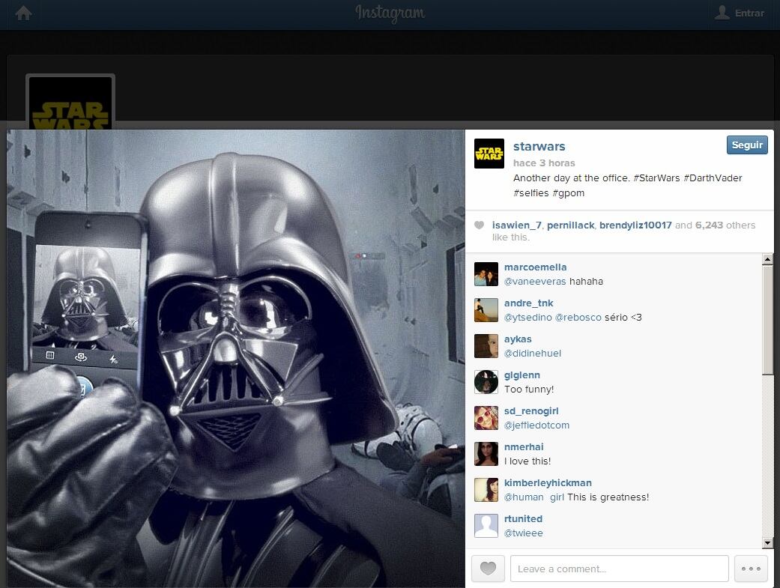Open sd_renogirl's avatar
780x588 pixels.
pyautogui.click(x=486, y=418)
